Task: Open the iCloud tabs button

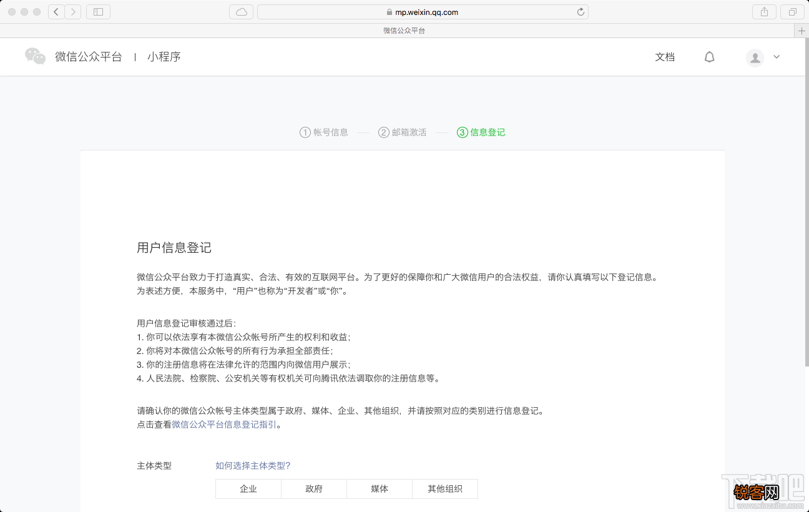Action: [242, 12]
